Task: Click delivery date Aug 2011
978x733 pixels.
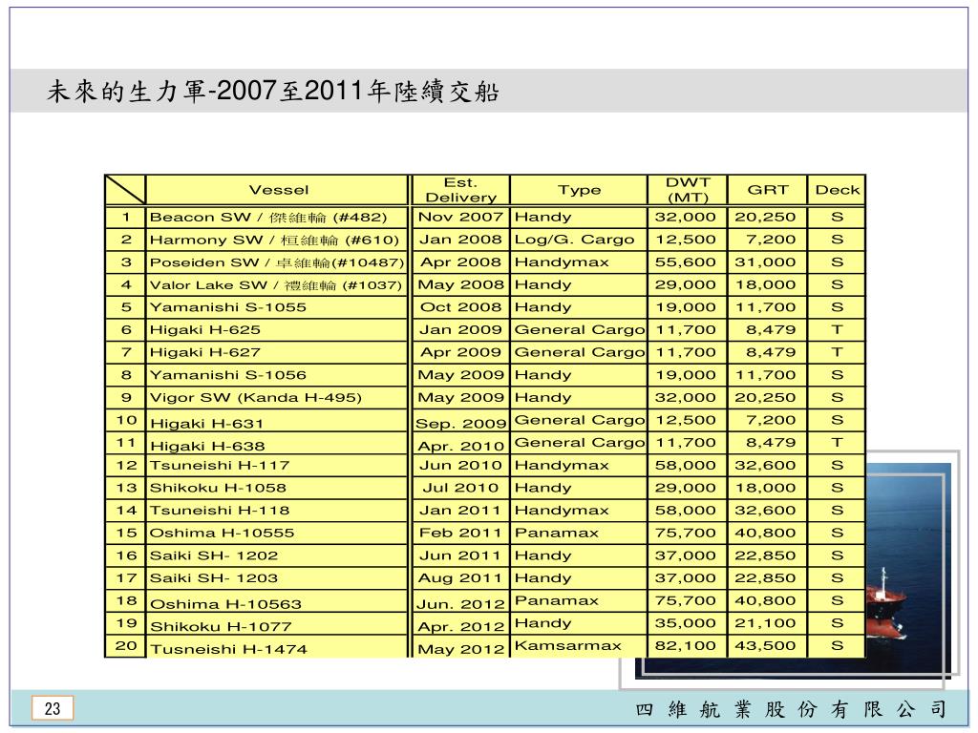Action: (461, 577)
